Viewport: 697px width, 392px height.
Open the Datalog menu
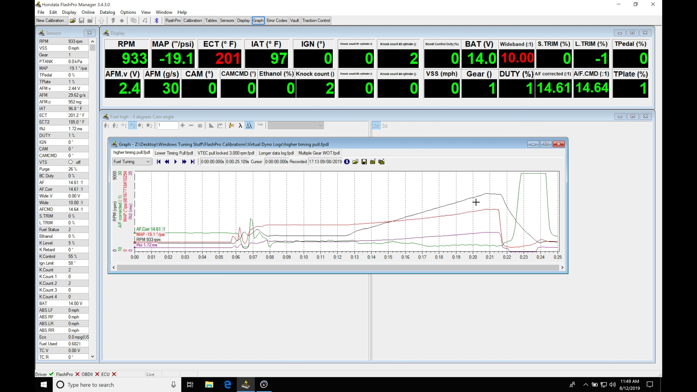(x=107, y=12)
